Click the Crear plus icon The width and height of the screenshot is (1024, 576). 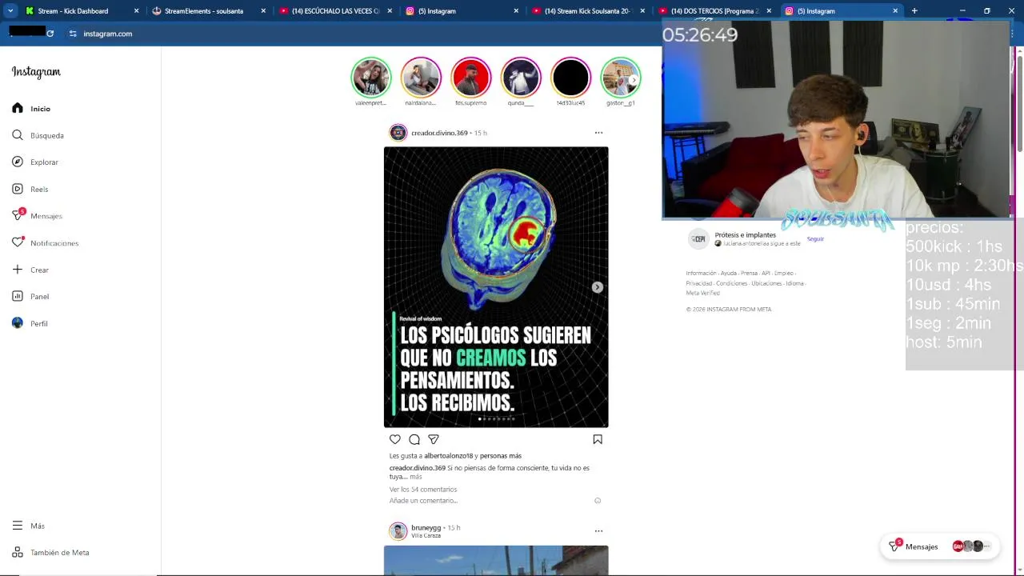18,270
